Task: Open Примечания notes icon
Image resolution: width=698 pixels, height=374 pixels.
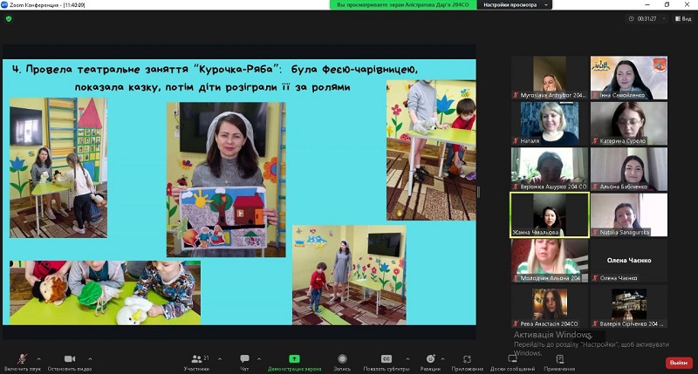Action: click(559, 360)
